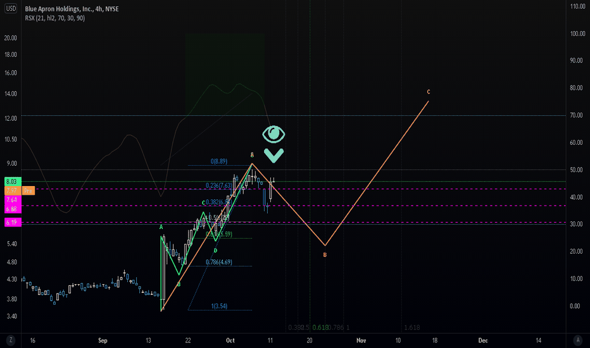Click the eye watch icon on the chart
Viewport: 590px width, 348px height.
pos(273,134)
